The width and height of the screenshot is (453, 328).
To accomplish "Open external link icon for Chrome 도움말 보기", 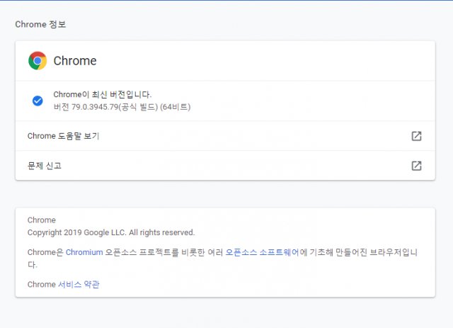I will click(x=416, y=136).
